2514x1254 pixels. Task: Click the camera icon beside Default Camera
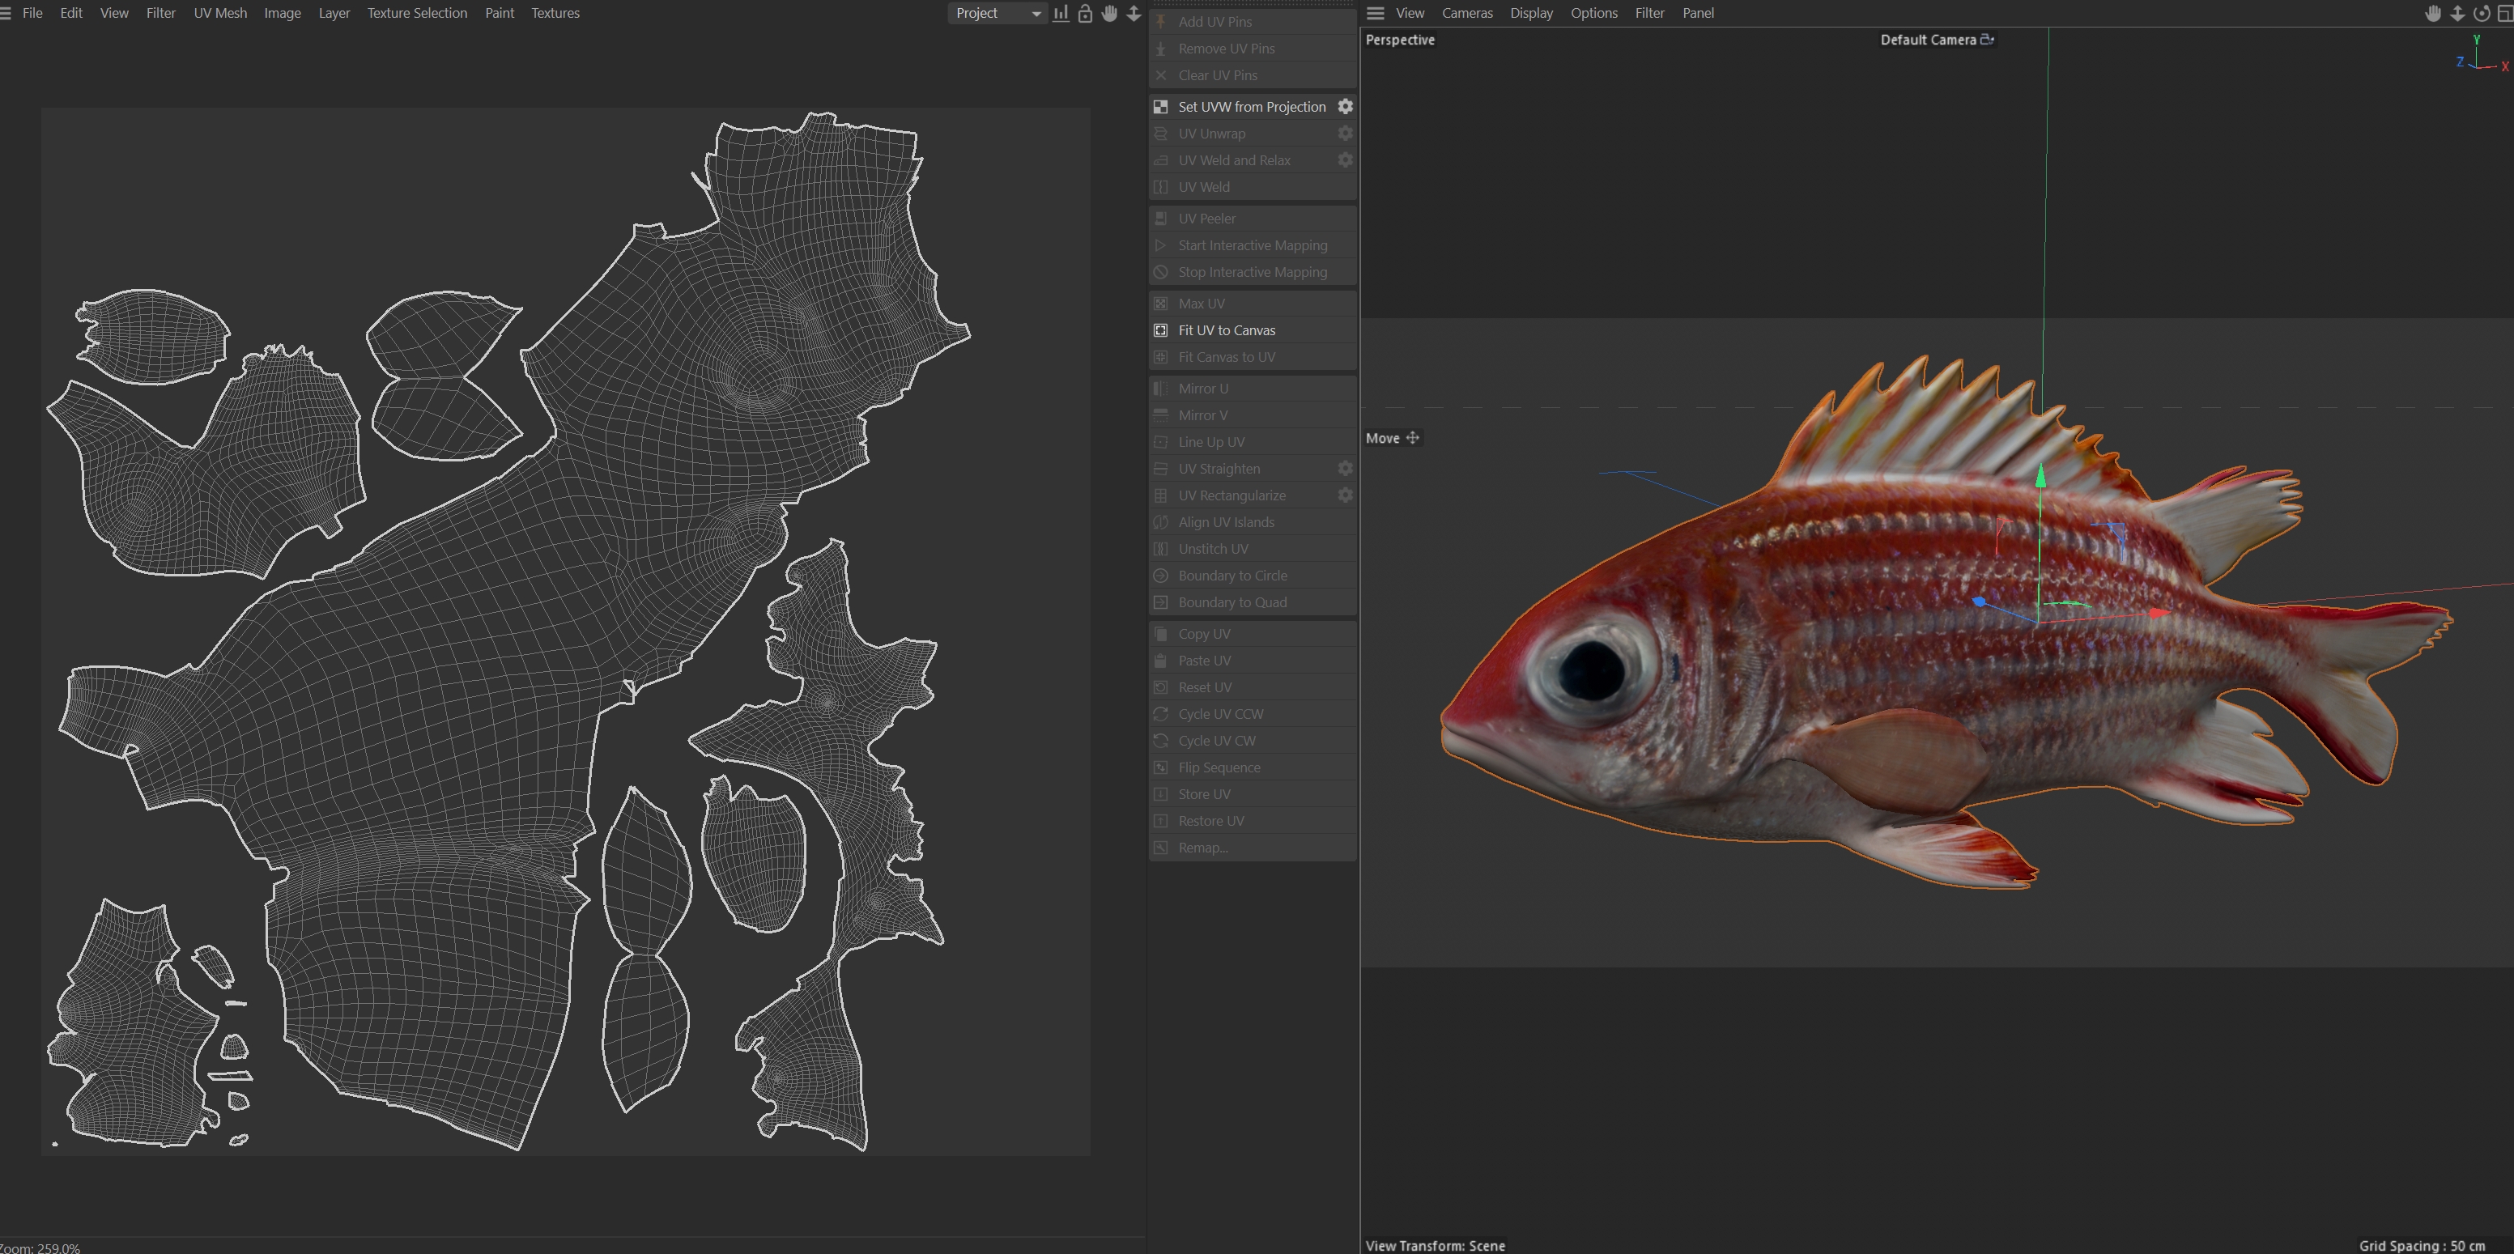click(1987, 40)
